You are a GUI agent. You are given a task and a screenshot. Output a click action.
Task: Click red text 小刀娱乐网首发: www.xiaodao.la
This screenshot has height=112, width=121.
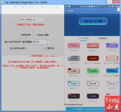click(44, 56)
